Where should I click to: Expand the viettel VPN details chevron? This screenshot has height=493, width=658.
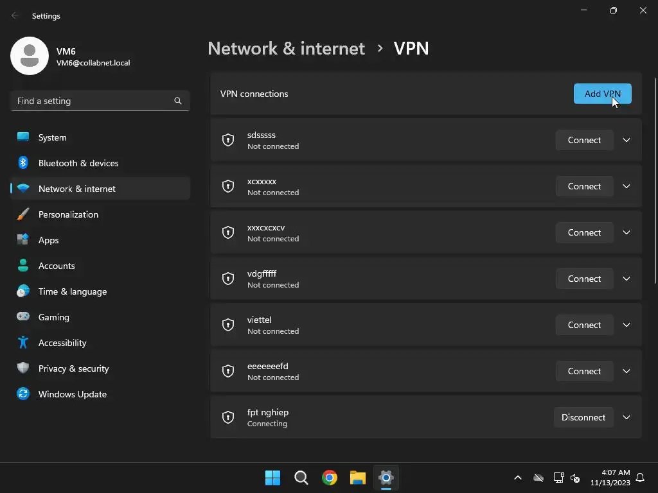pyautogui.click(x=627, y=325)
